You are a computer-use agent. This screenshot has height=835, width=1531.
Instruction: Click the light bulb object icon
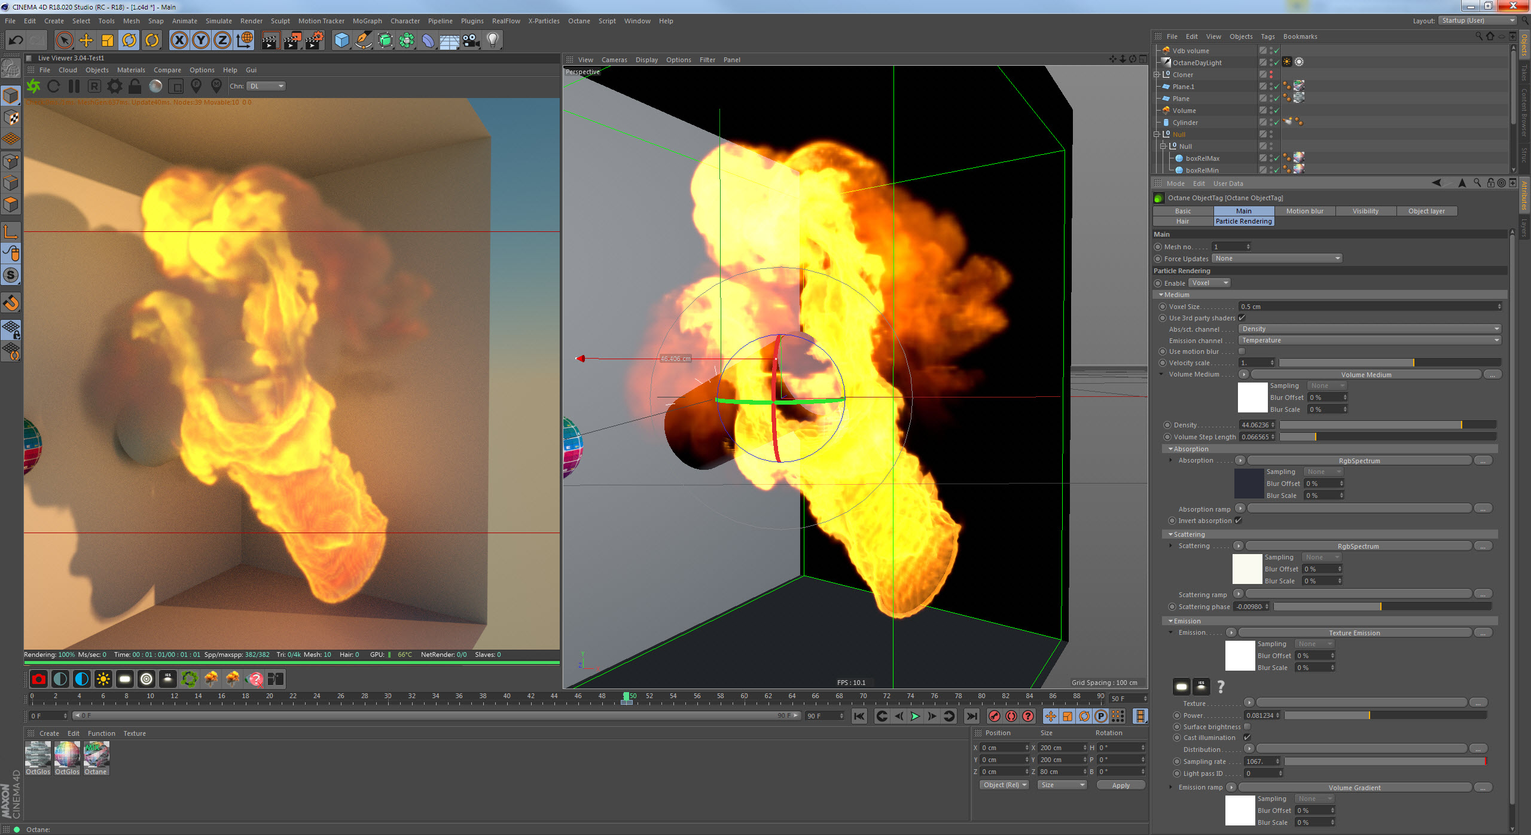click(492, 40)
